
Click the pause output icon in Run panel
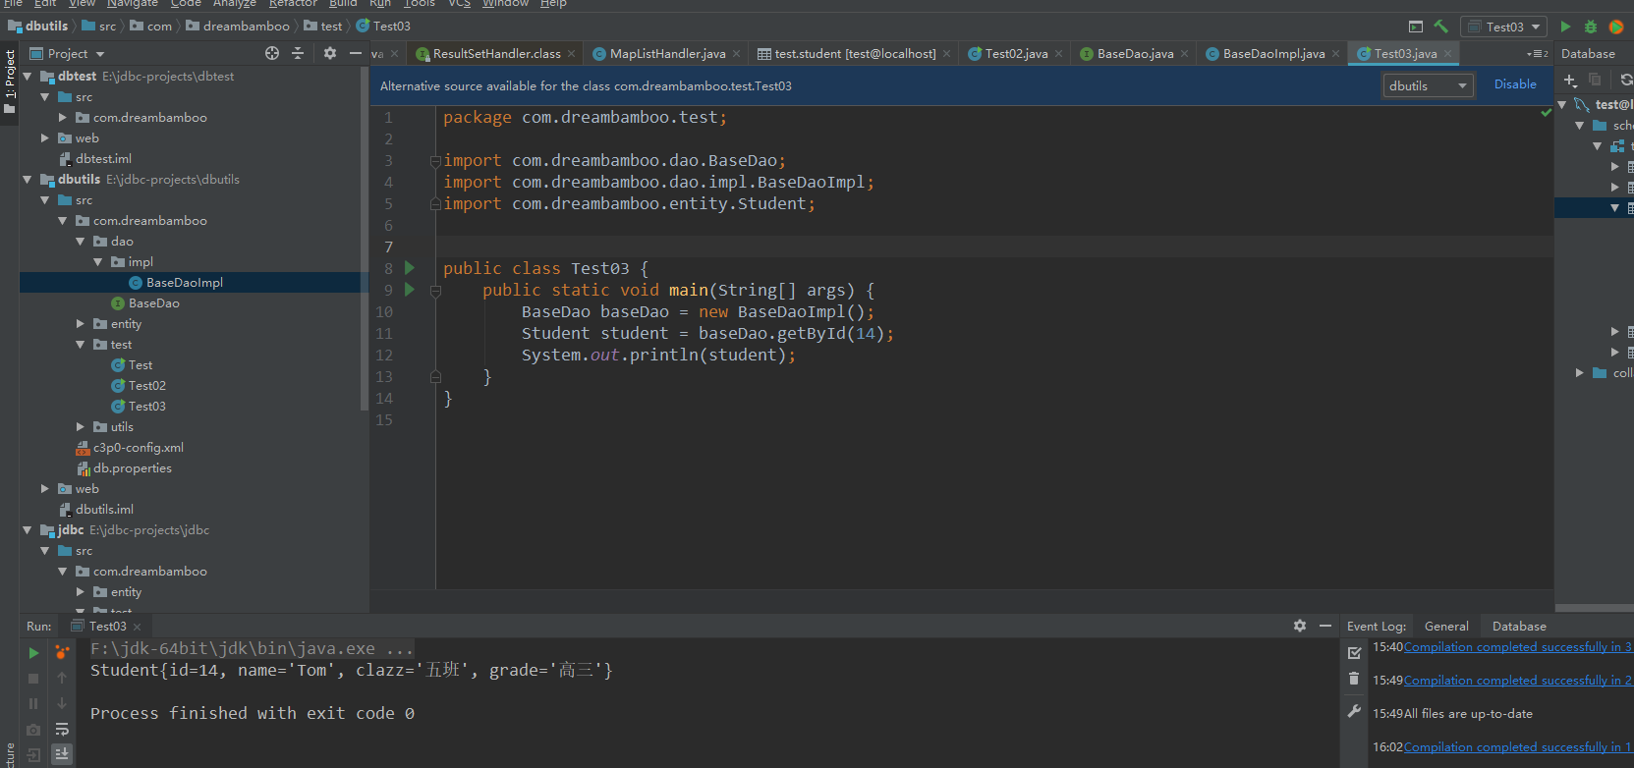coord(33,703)
